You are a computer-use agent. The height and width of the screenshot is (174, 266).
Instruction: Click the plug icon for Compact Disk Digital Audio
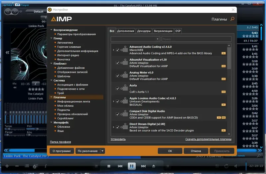pos(124,114)
